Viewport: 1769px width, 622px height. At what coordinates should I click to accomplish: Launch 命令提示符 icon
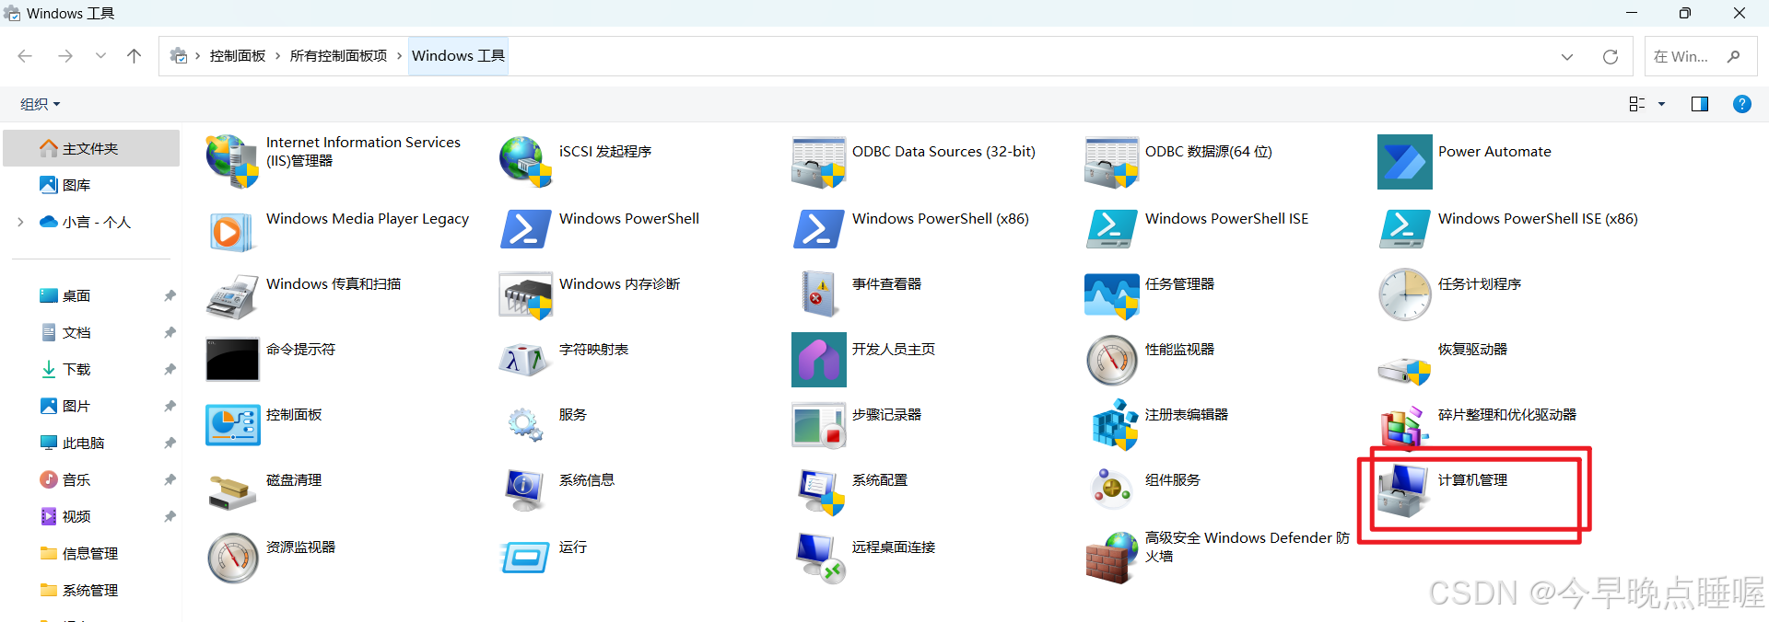coord(232,360)
